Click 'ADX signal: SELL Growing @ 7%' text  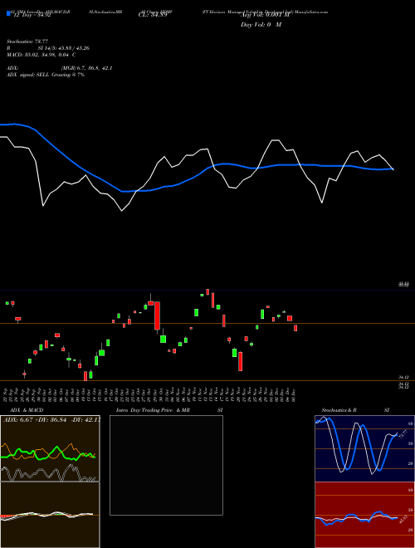point(46,75)
